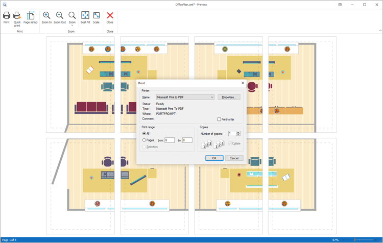
Task: Open the printer Properties dialog
Action: (x=229, y=97)
